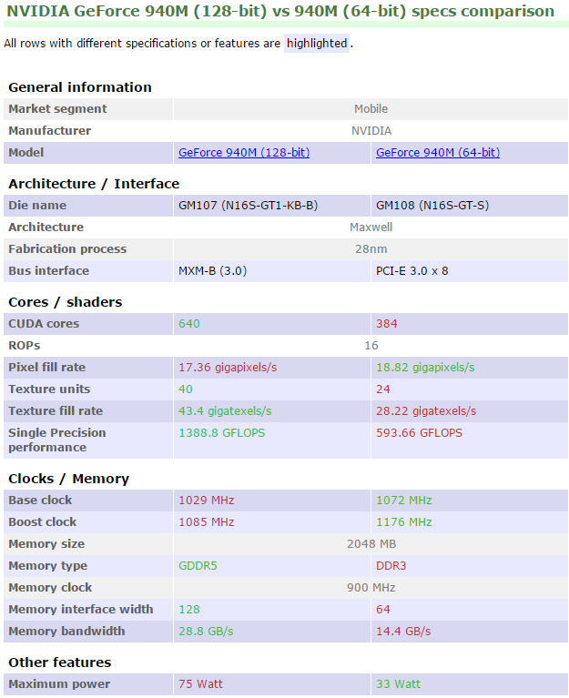Select the 'Cores / shaders' heading

click(x=65, y=302)
